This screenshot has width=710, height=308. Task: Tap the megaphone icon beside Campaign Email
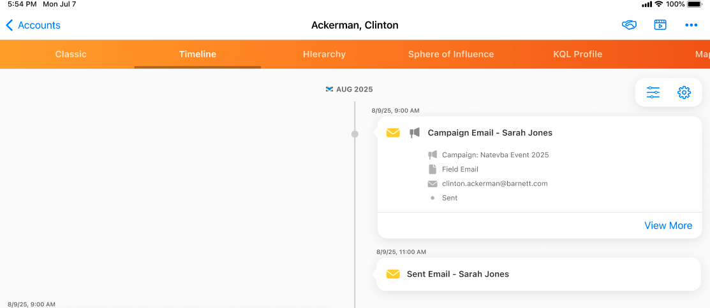(415, 133)
